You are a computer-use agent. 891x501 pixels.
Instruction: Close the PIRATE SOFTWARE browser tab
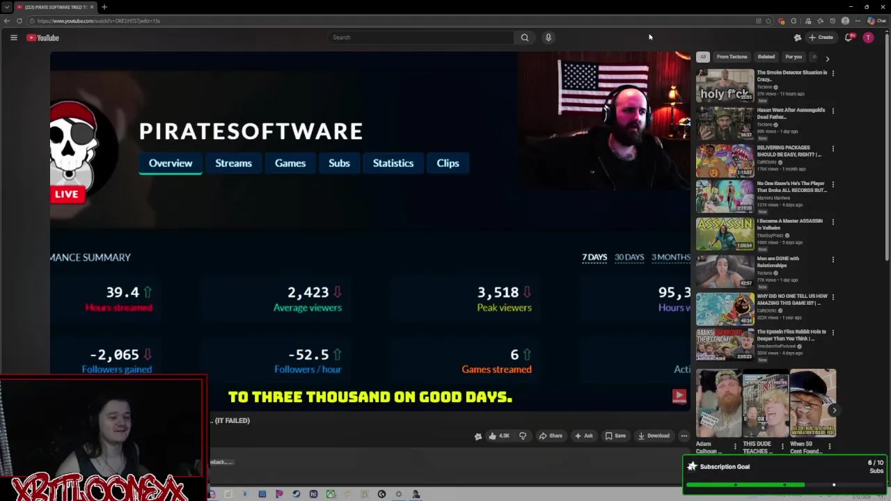[x=92, y=7]
